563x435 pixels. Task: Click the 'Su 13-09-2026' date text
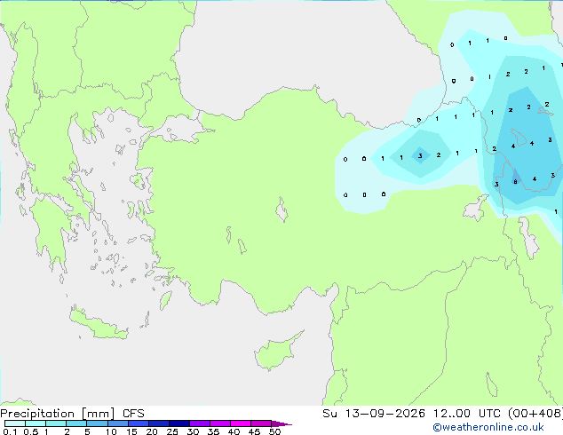(x=374, y=414)
